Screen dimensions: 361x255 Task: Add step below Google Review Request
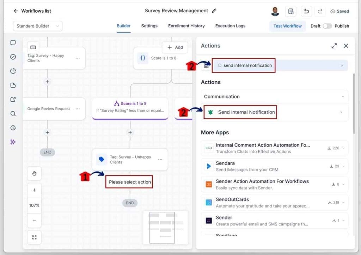tap(47, 133)
